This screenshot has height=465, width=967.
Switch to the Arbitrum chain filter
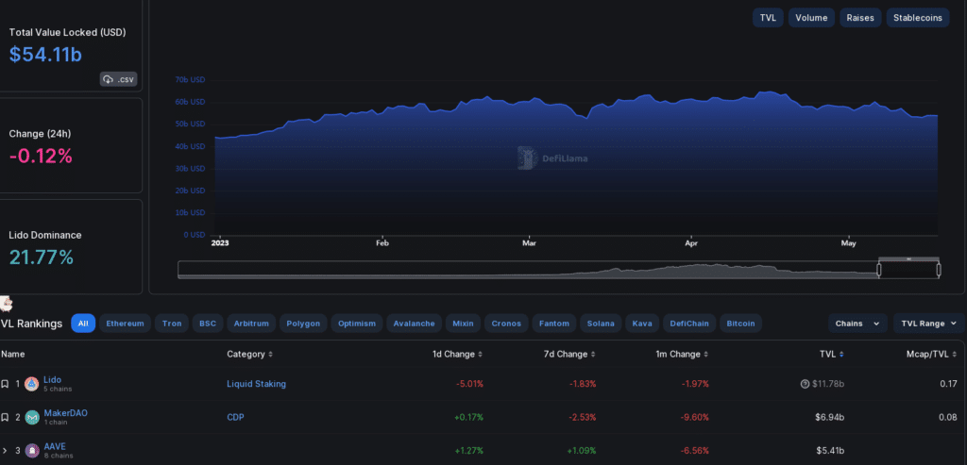[x=250, y=324]
